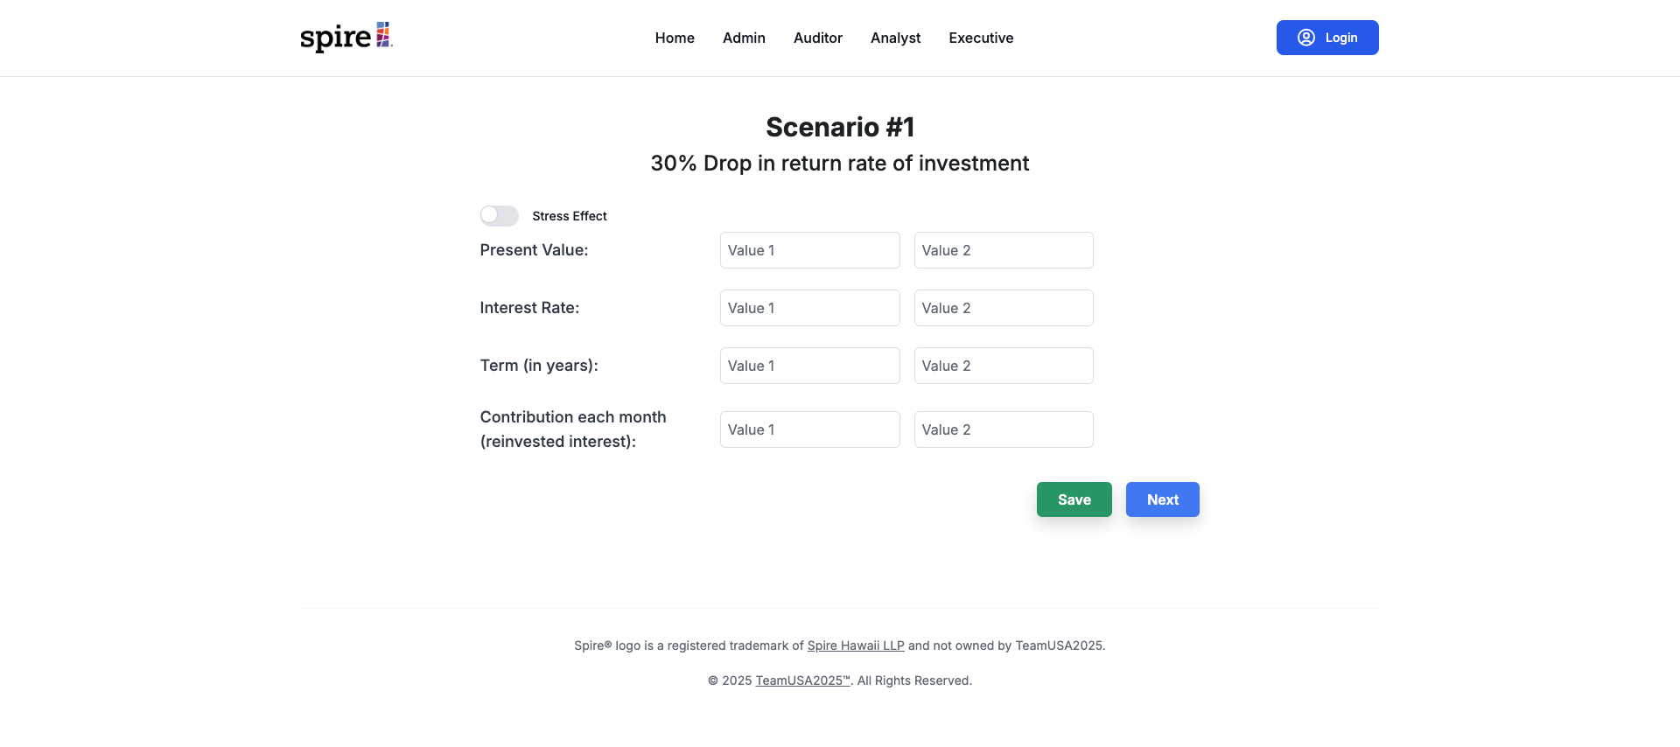
Task: Open the Executive menu item
Action: 981,38
